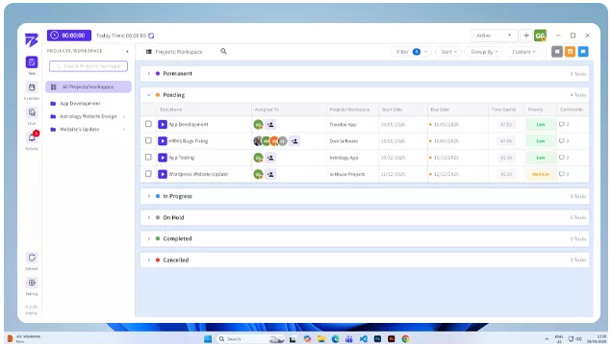Tick the Wordpress Website Update checkbox
Viewport: 612px width, 346px height.
point(148,173)
